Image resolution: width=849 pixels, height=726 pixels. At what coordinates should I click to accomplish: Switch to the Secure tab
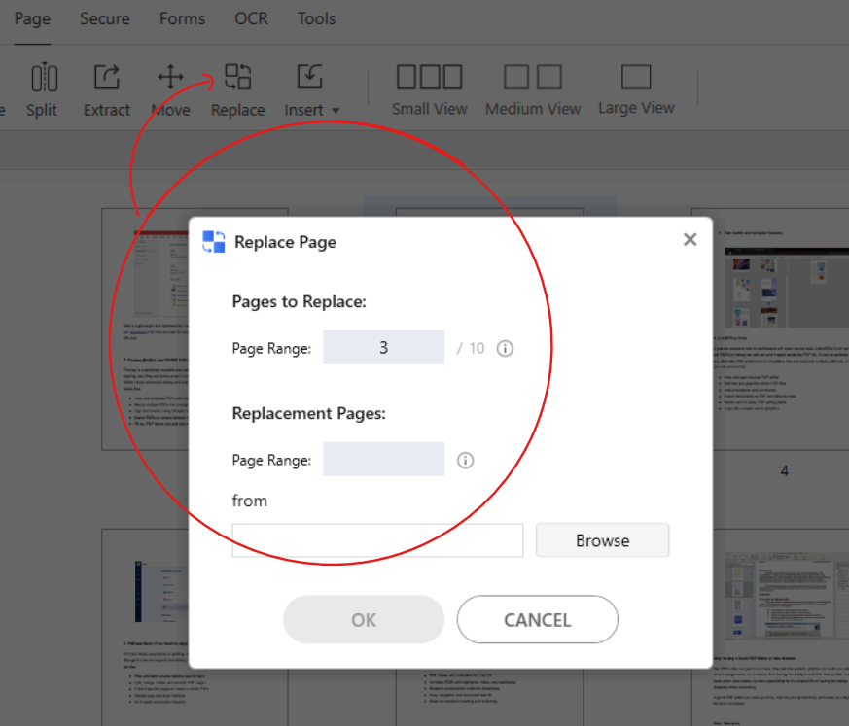point(104,18)
